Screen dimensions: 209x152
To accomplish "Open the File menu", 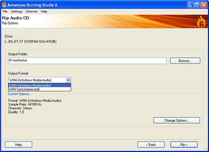I will pyautogui.click(x=5, y=11).
